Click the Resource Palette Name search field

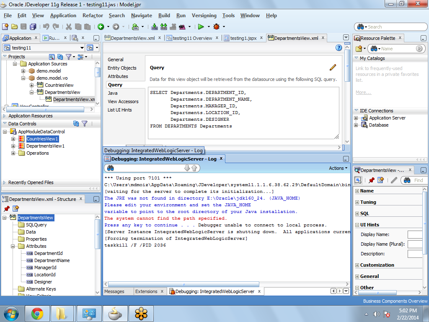coord(396,49)
